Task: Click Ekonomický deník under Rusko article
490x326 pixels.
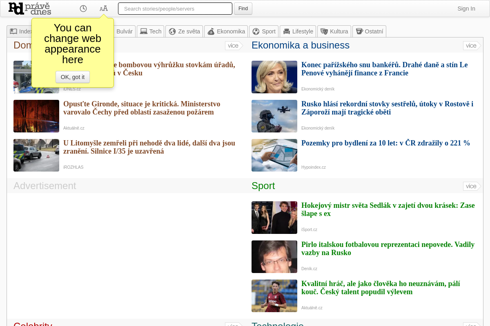Action: click(x=318, y=128)
